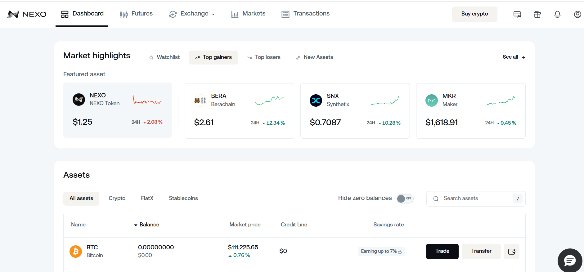This screenshot has width=584, height=272.
Task: Sort by Balance column arrow
Action: click(x=136, y=225)
